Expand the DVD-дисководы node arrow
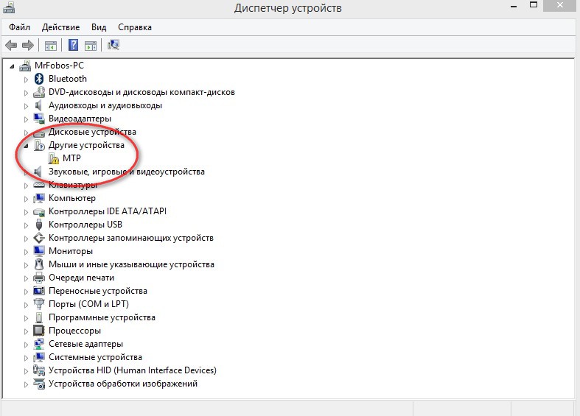Screen dimensions: 580x416 tap(26, 93)
